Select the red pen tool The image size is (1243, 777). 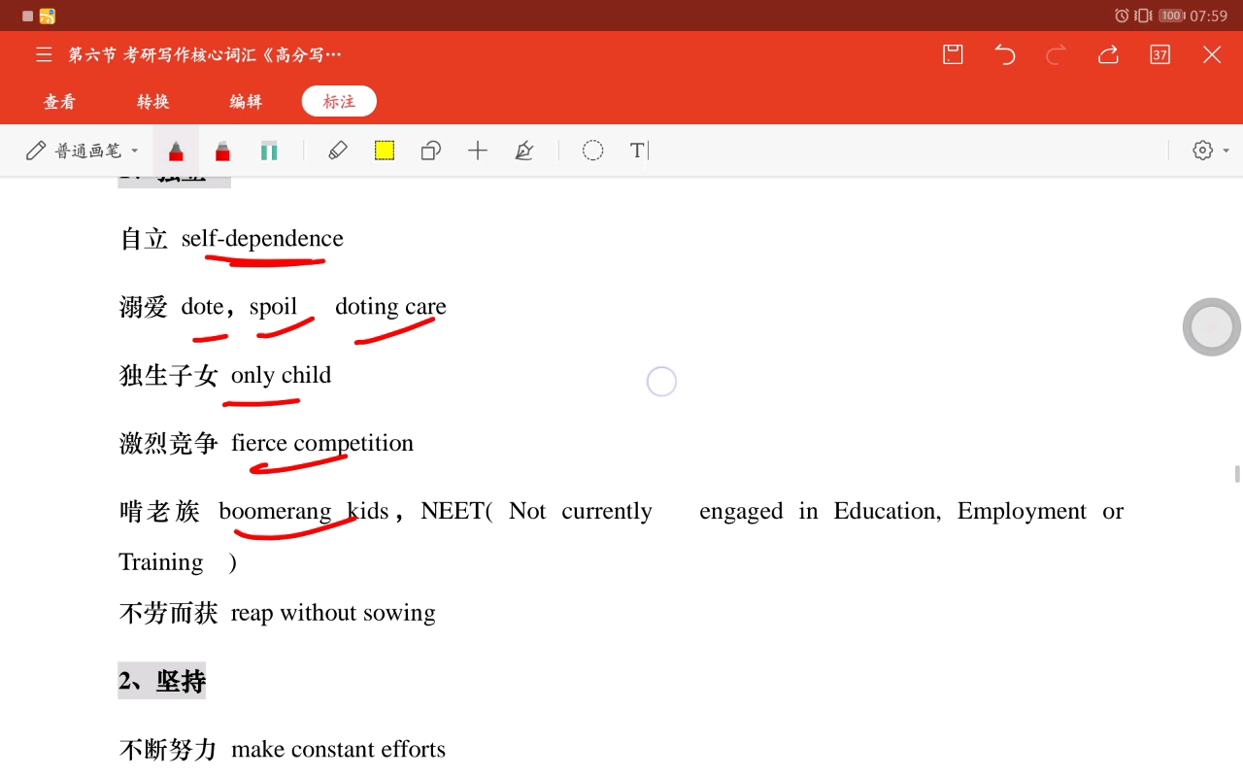click(x=176, y=151)
